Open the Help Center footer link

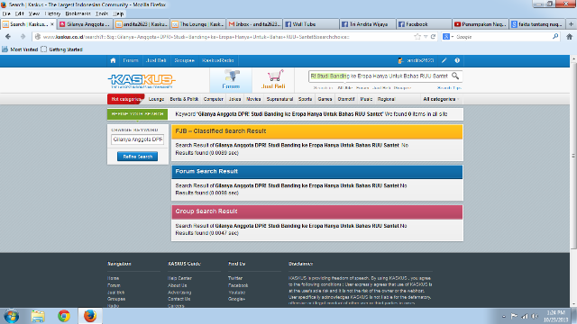pyautogui.click(x=179, y=278)
